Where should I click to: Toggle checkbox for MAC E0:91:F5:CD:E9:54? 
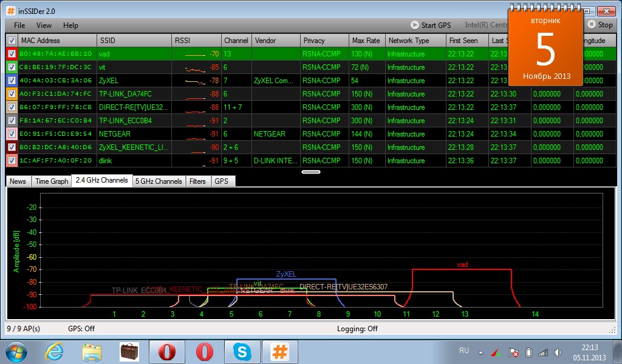[x=12, y=134]
